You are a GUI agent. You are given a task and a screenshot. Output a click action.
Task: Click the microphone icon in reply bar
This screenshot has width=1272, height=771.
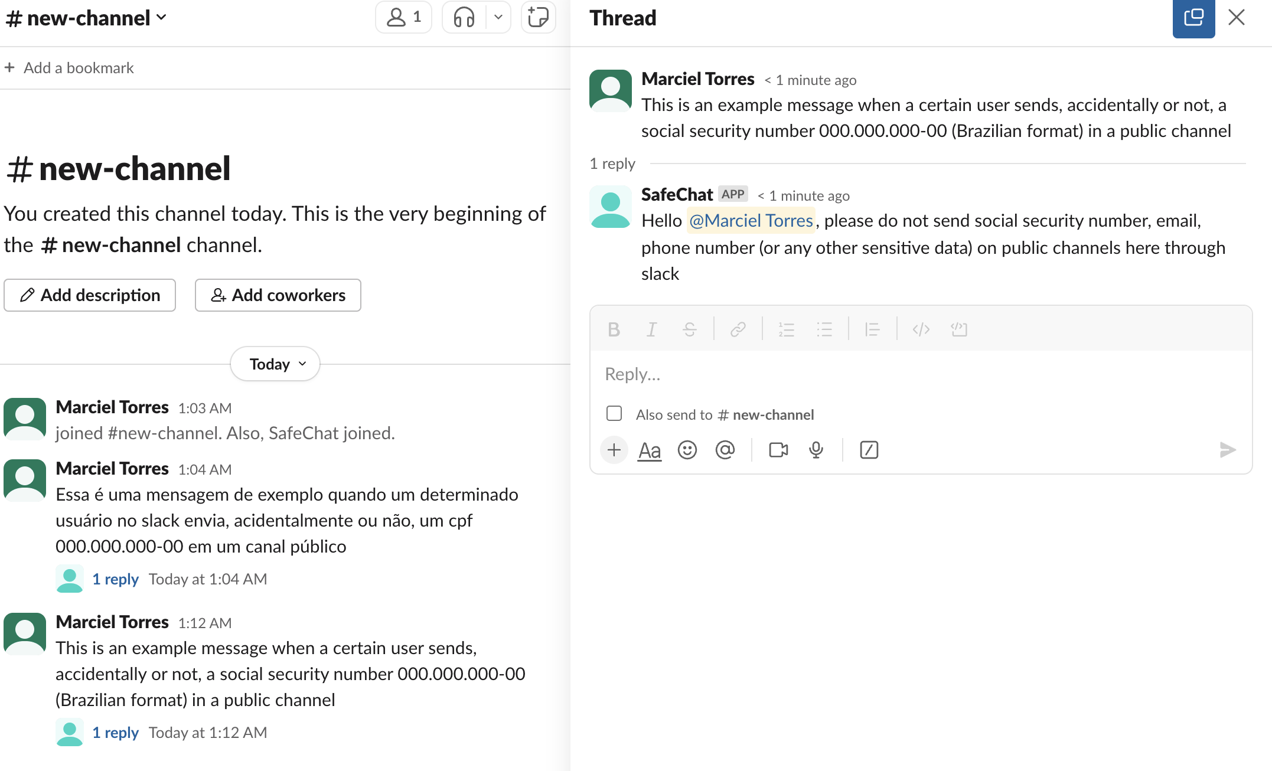point(817,449)
